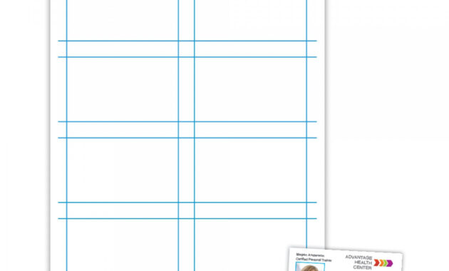Select the top-left blank card cell
This screenshot has height=271, width=449.
(123, 20)
